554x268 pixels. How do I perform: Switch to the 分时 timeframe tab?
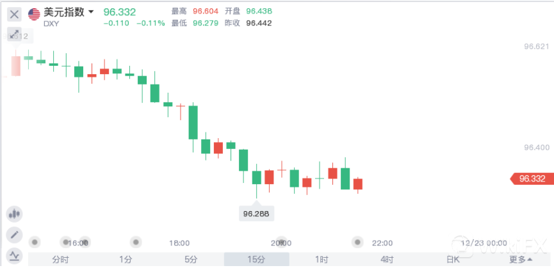(60, 260)
